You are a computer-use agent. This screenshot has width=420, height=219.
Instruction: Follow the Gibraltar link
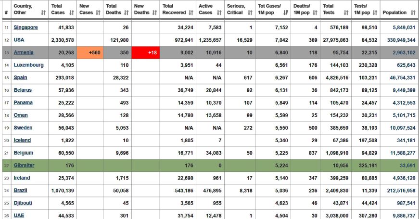[x=24, y=165]
